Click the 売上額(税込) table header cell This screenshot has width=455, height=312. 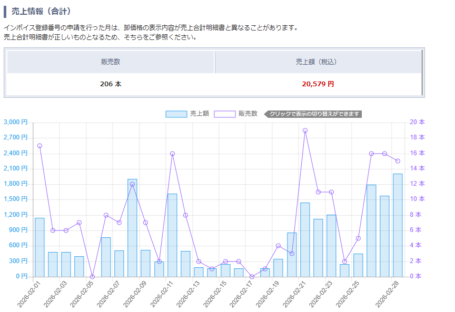click(x=318, y=62)
